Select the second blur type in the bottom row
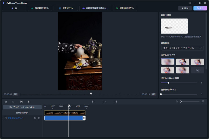This screenshot has height=139, width=209. (x=183, y=70)
